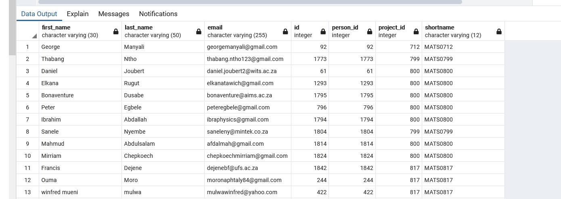The image size is (561, 199).
Task: Click lock icon in first_name header
Action: point(116,31)
